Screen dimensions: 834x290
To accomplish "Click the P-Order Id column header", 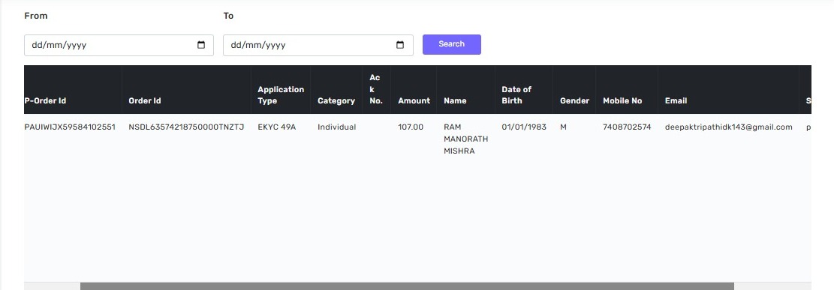I will (x=45, y=100).
